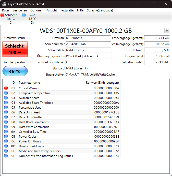Viewport: 172px width, 176px height.
Task: Open the Datei menu
Action: pos(5,10)
